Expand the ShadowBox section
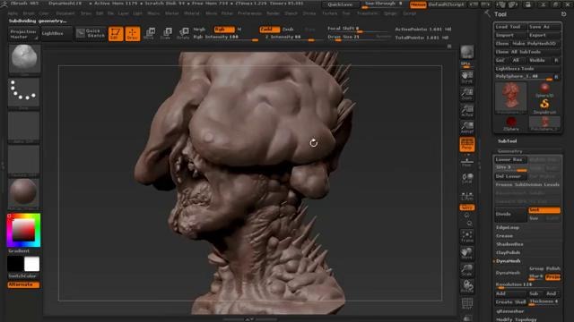Image resolution: width=574 pixels, height=322 pixels. coord(509,244)
